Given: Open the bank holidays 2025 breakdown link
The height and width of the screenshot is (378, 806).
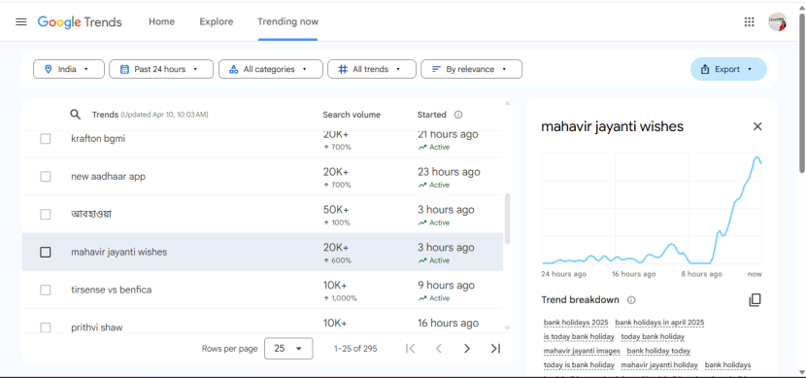Looking at the screenshot, I should pyautogui.click(x=576, y=323).
